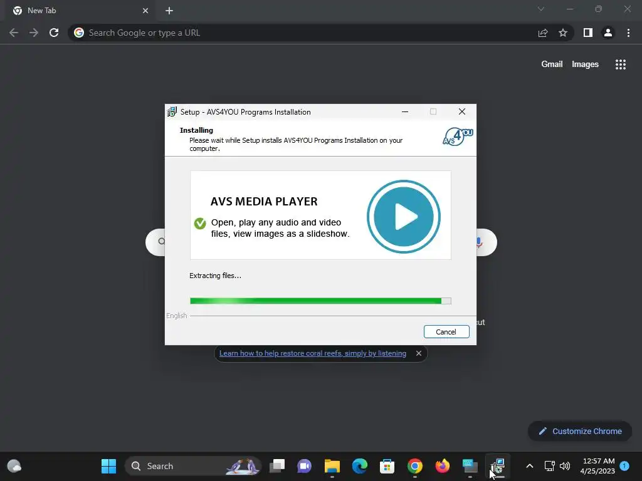Click the green checkmark beside feature description
Viewport: 642px width, 481px height.
click(x=200, y=224)
